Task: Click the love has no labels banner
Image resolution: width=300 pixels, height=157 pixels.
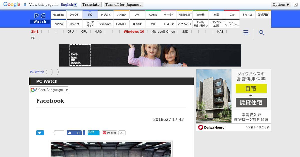Action: (x=150, y=55)
